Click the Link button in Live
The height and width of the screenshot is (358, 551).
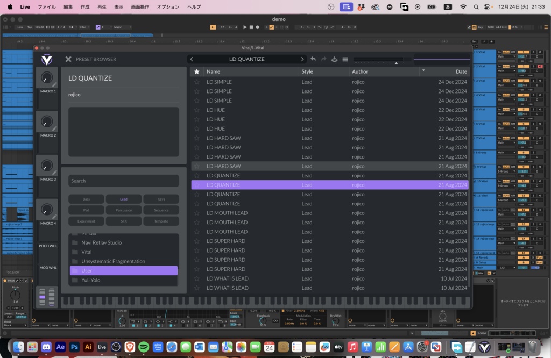pyautogui.click(x=20, y=27)
